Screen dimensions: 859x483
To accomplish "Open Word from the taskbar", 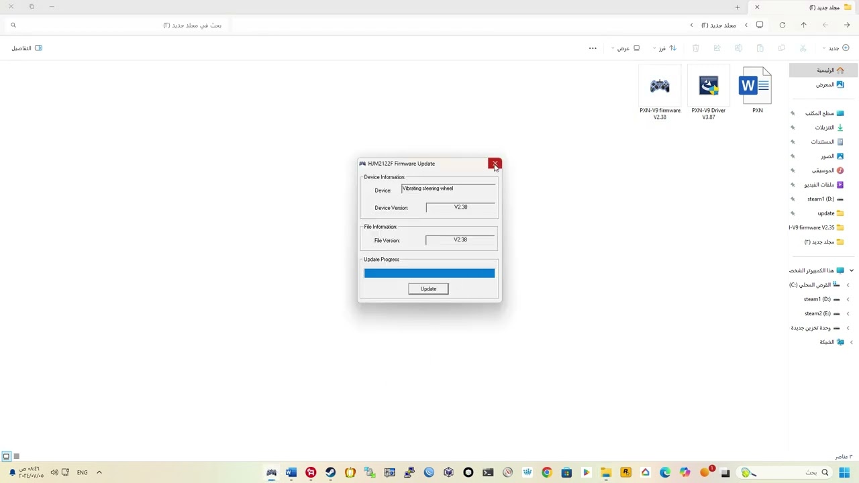I will point(291,473).
